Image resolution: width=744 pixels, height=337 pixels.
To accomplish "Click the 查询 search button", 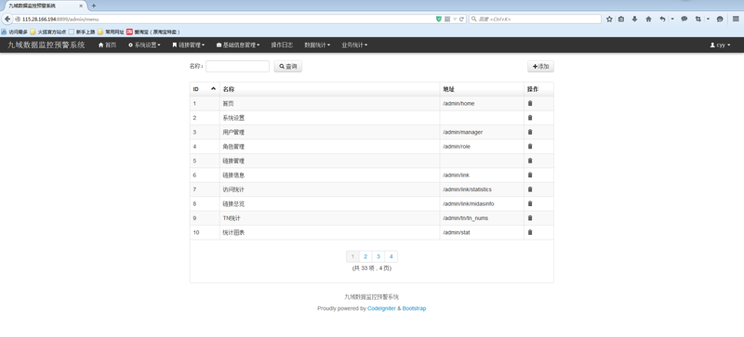I will pyautogui.click(x=288, y=67).
